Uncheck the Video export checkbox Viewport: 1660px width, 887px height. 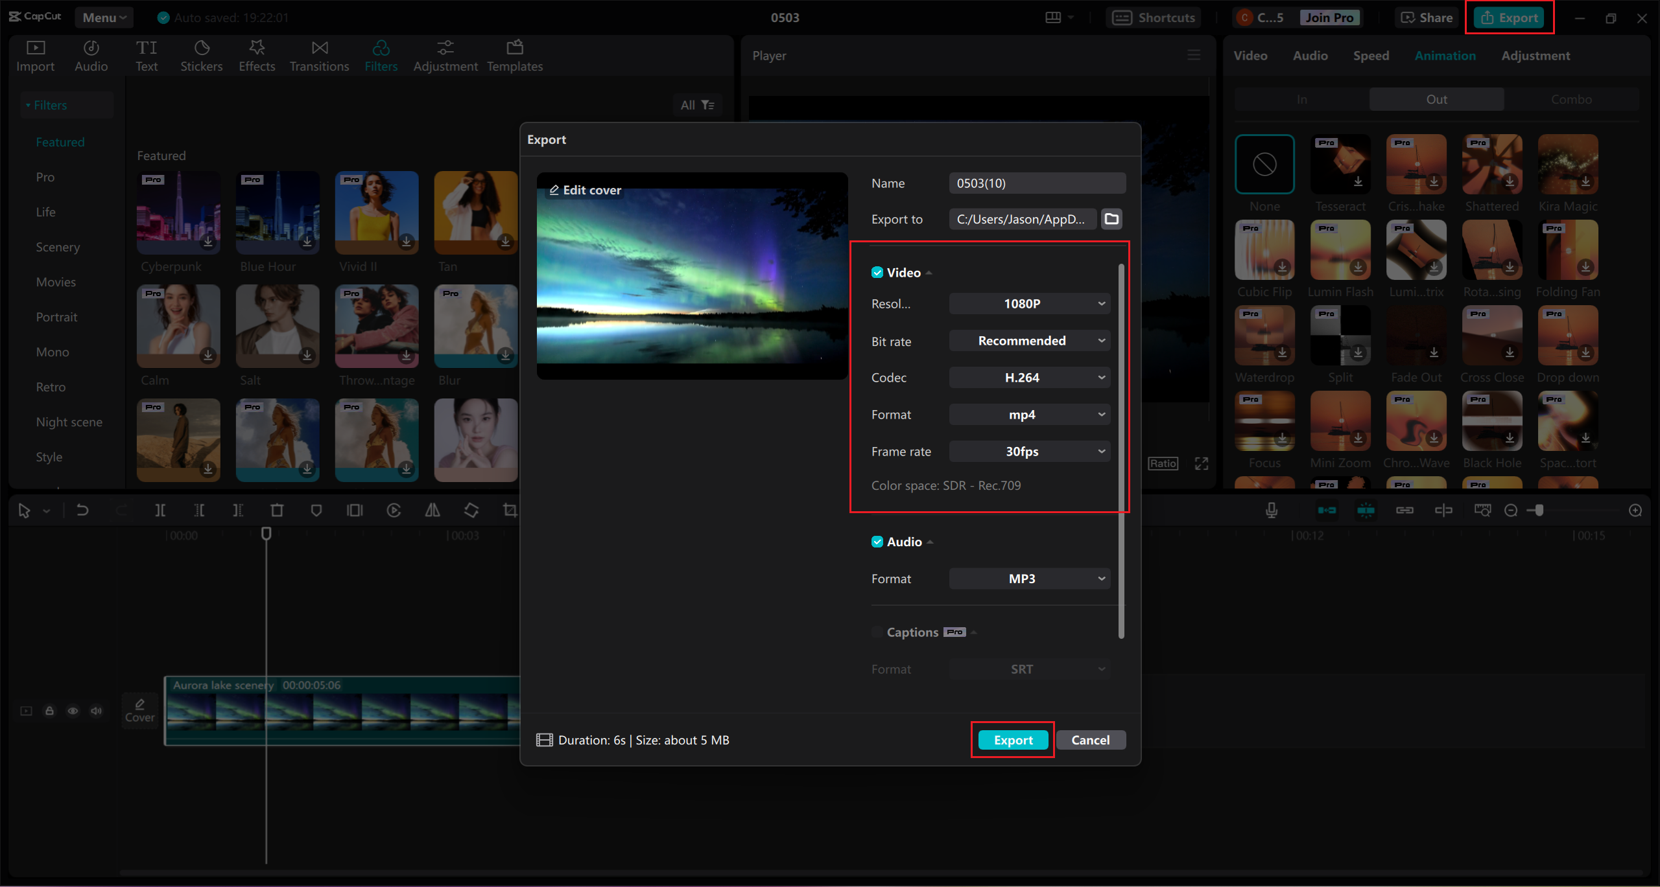[x=877, y=273]
